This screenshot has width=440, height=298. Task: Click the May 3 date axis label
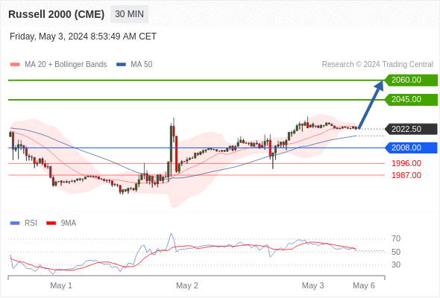point(312,285)
